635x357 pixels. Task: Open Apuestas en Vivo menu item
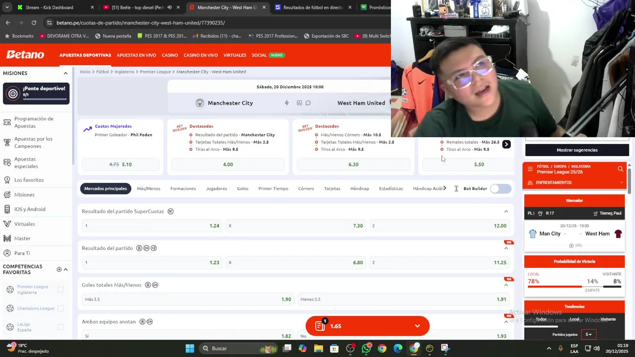(x=136, y=55)
